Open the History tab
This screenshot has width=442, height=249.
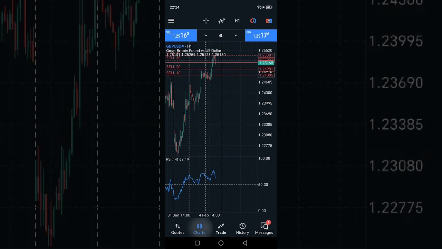(x=242, y=229)
